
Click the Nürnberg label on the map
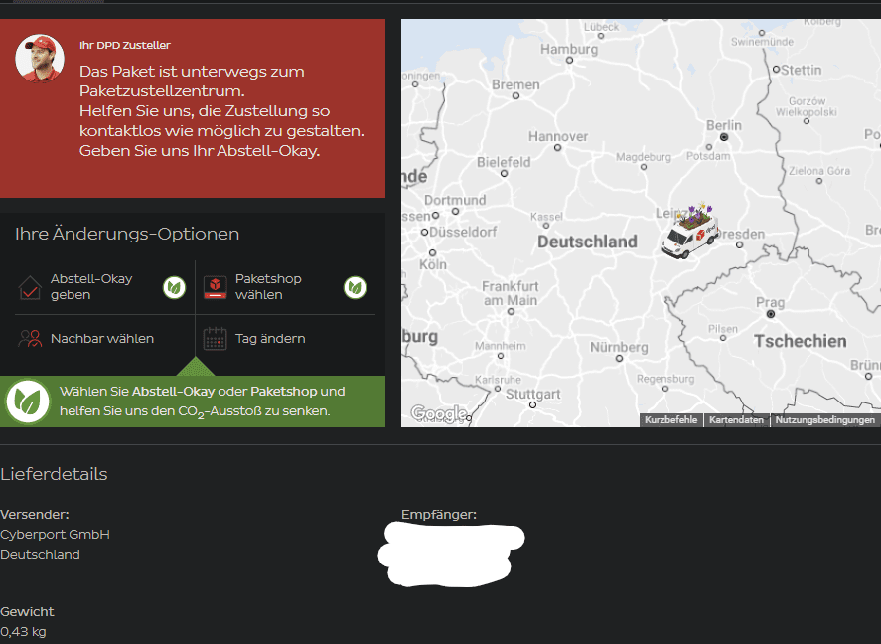(619, 347)
